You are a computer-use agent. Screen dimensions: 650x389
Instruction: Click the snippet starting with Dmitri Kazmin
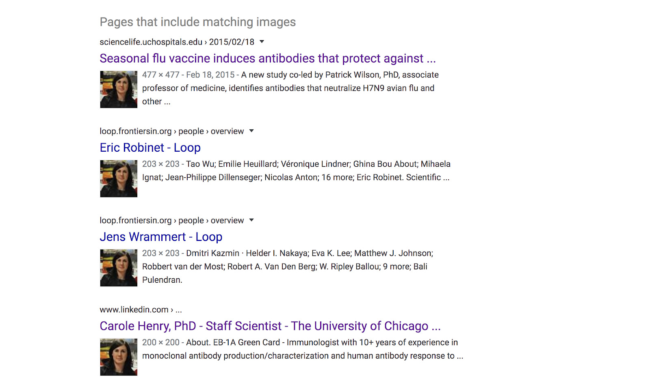click(287, 266)
